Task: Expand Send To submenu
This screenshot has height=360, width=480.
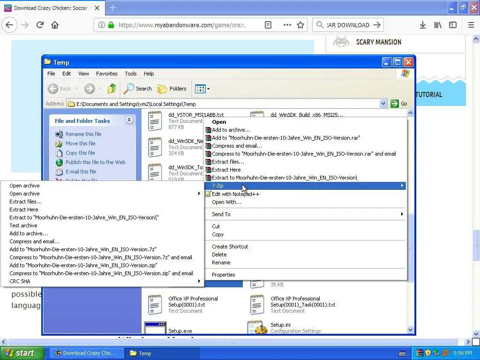Action: click(x=305, y=214)
